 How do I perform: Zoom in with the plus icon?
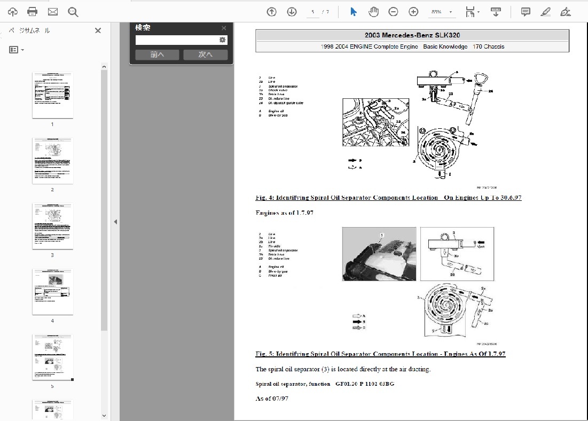[413, 12]
